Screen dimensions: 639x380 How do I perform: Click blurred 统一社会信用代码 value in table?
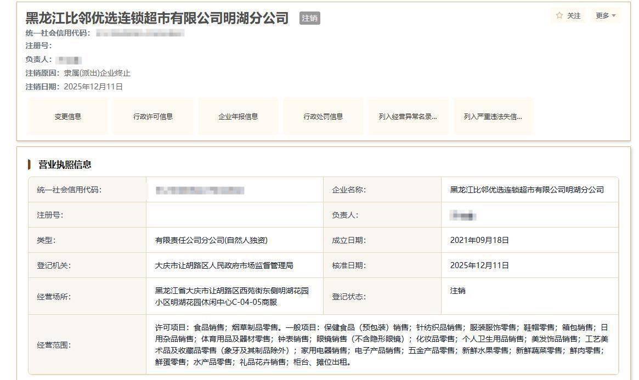[200, 190]
